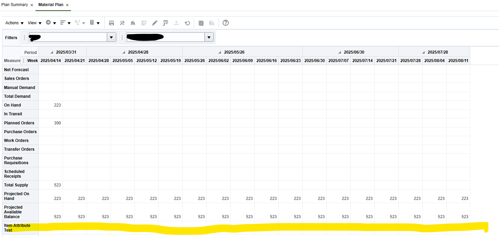Click the 2025/05/12 week column header
This screenshot has height=237, width=499.
tap(147, 61)
